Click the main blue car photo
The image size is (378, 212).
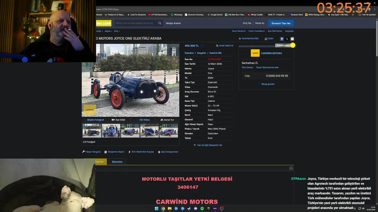(x=131, y=80)
